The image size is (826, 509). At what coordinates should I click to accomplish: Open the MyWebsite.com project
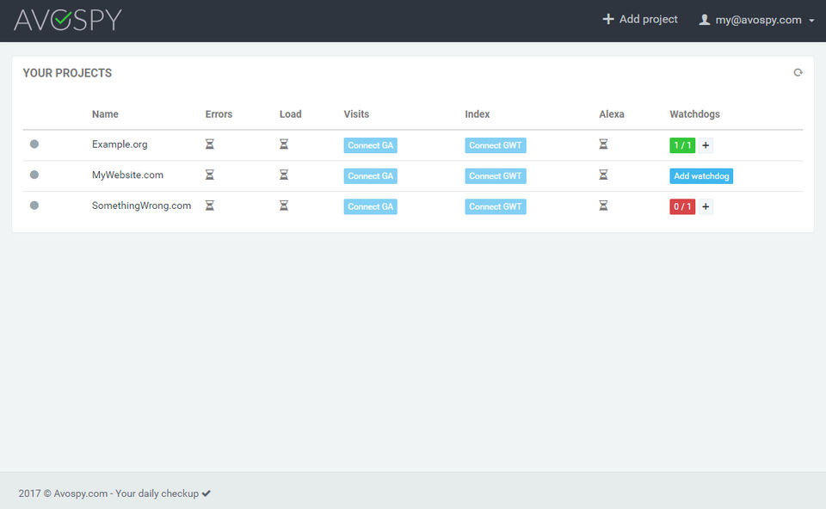(x=127, y=175)
